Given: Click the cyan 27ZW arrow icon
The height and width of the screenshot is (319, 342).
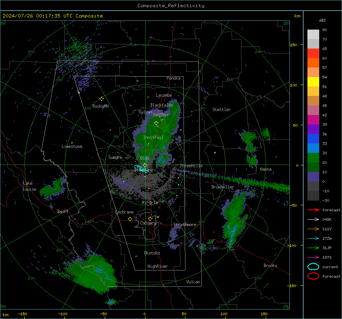Looking at the screenshot, I should point(313,239).
